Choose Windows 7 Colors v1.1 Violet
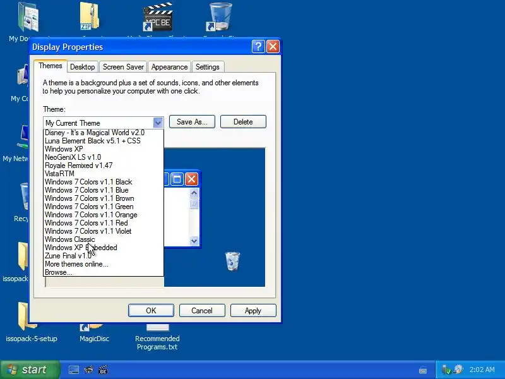Image resolution: width=505 pixels, height=379 pixels. coord(103,231)
